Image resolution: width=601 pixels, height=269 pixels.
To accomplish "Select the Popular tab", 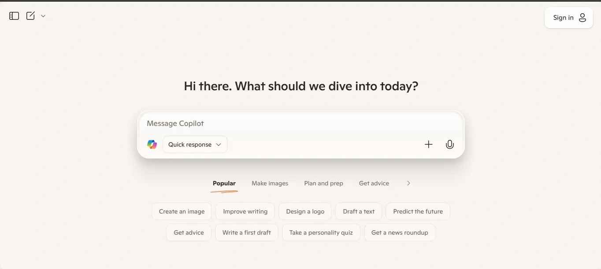I will [224, 183].
